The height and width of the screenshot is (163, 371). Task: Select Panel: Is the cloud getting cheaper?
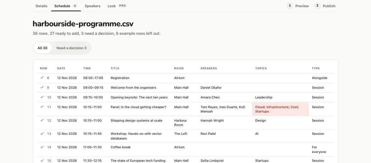[138, 107]
